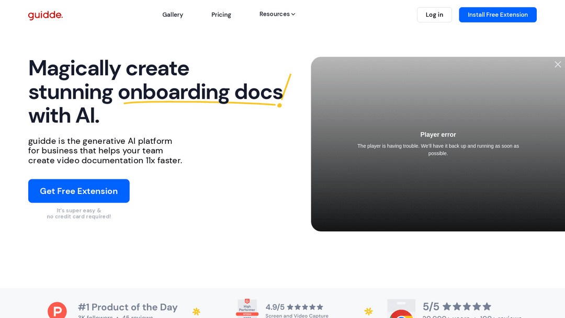The height and width of the screenshot is (318, 565).
Task: Click the Player error message area
Action: 438,144
